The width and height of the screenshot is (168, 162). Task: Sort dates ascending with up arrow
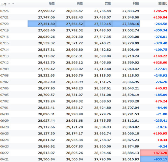9,4
